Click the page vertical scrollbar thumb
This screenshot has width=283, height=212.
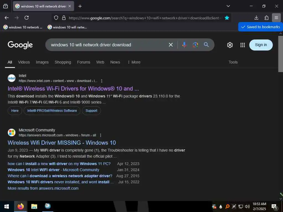[x=281, y=54]
